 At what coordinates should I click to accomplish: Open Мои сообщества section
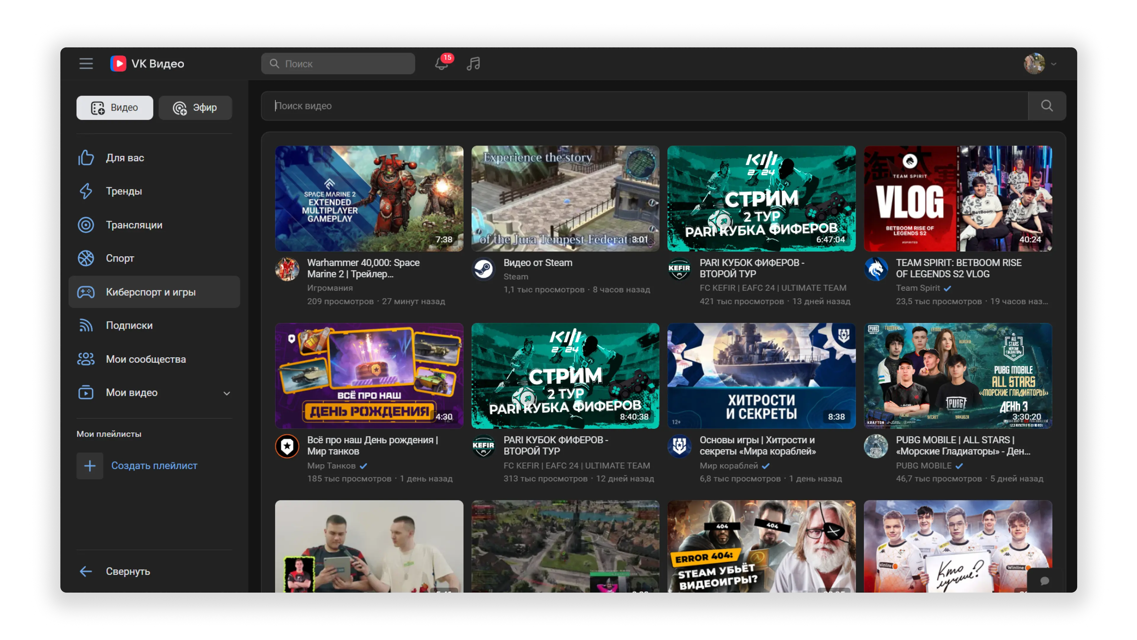click(154, 359)
